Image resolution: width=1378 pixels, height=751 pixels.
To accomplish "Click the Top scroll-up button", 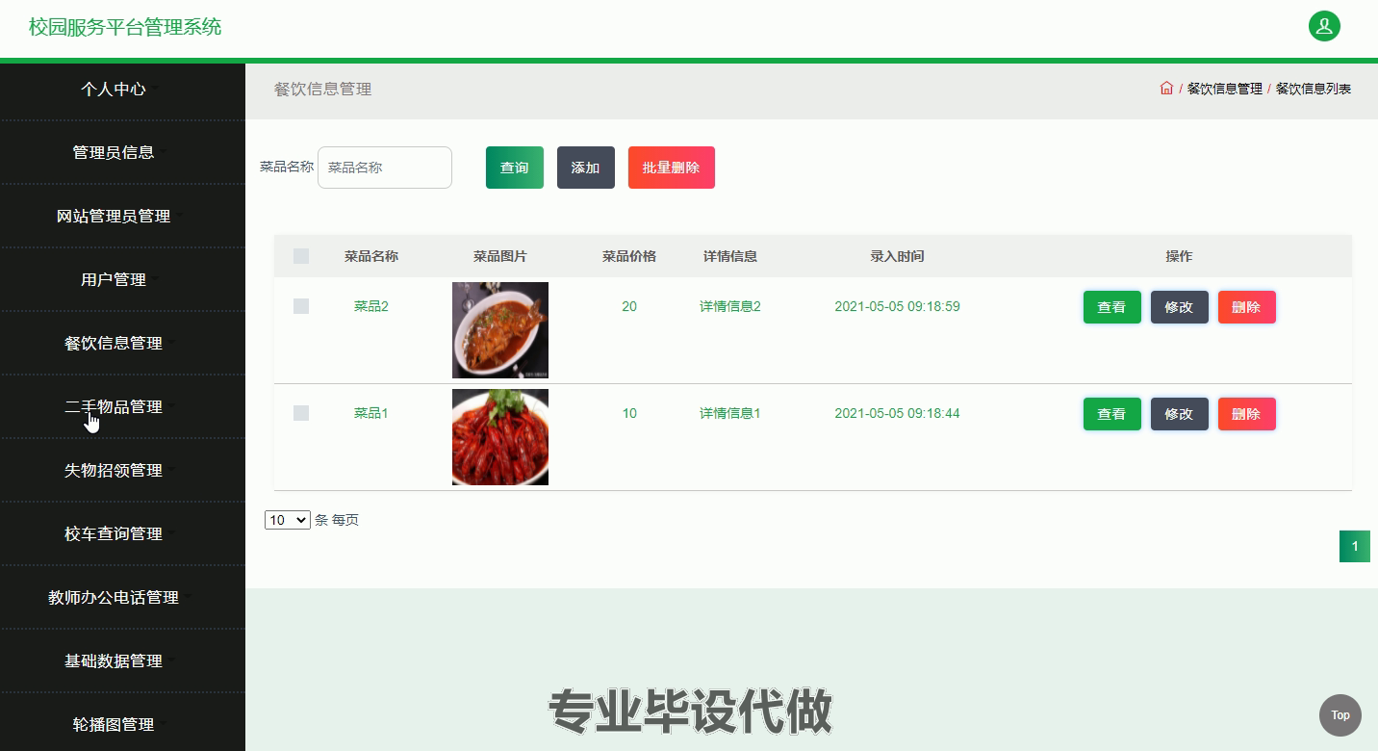I will [x=1340, y=715].
